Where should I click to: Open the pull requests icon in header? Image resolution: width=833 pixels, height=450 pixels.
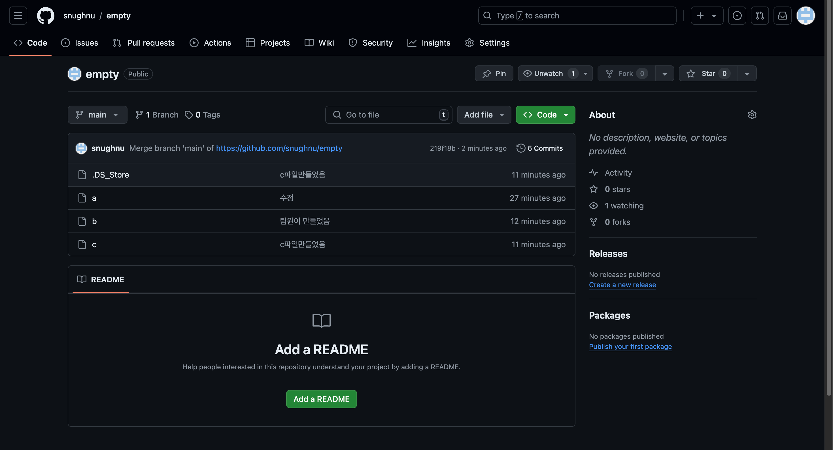point(760,16)
